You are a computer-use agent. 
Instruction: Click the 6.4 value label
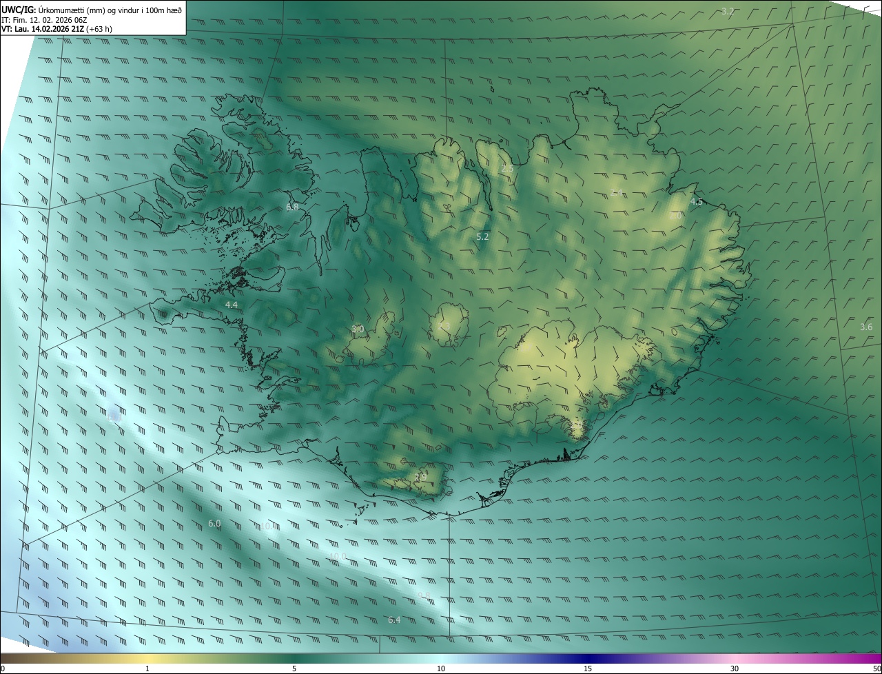[393, 620]
